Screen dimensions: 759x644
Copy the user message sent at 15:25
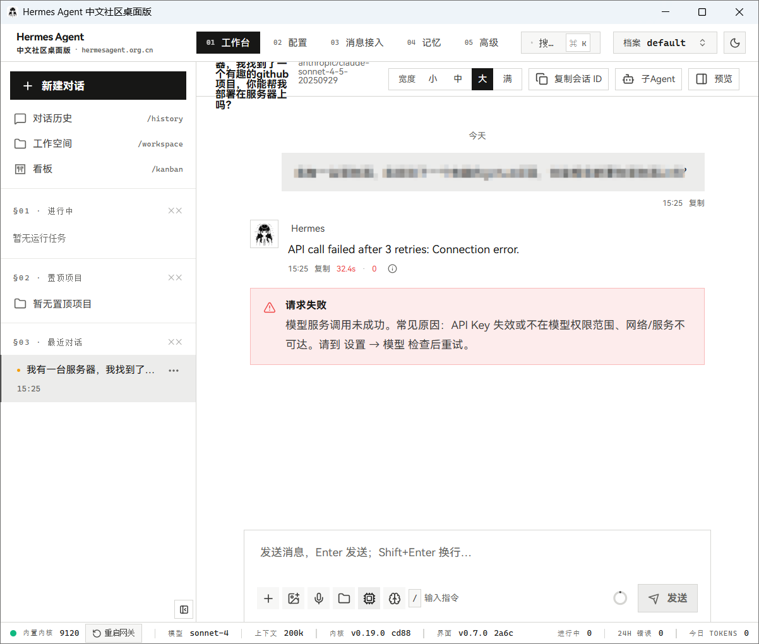click(x=696, y=203)
